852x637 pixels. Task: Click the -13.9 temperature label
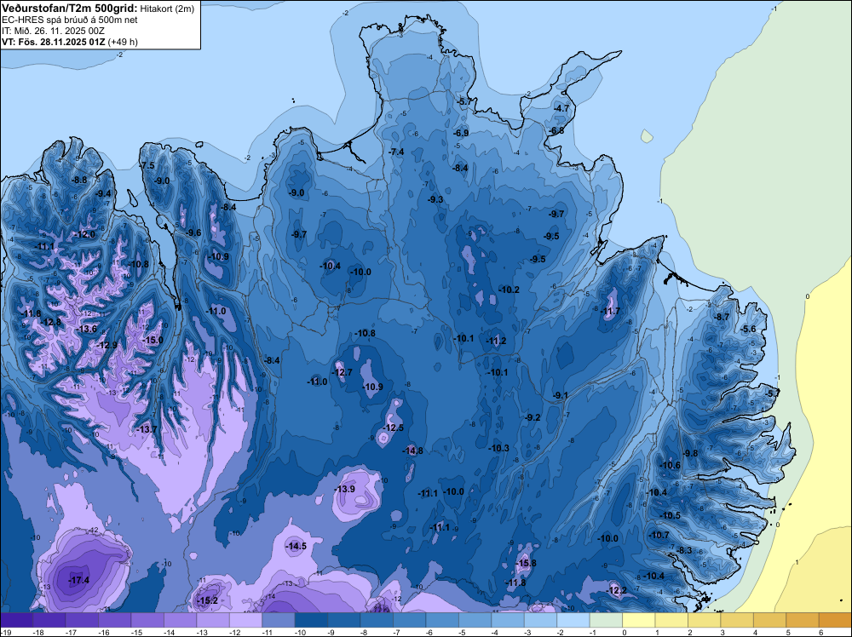[344, 490]
